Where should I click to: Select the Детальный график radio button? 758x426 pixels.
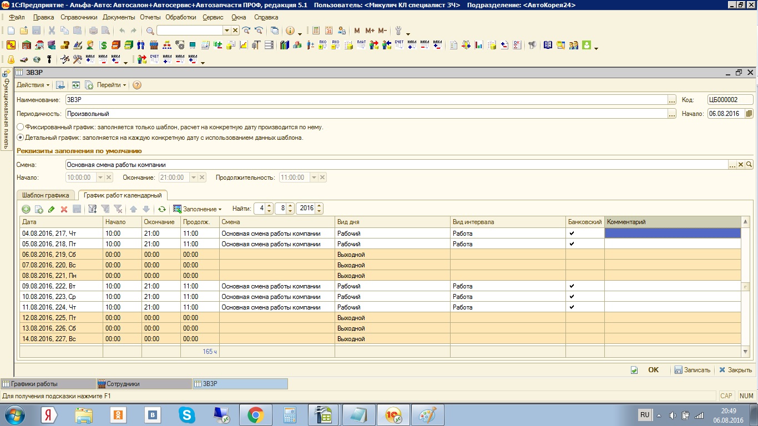(x=21, y=138)
